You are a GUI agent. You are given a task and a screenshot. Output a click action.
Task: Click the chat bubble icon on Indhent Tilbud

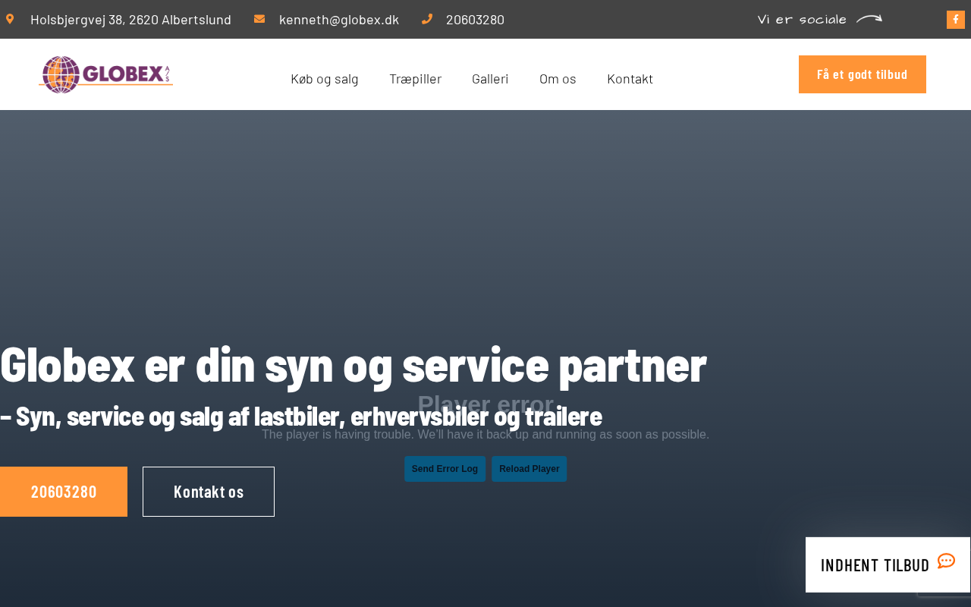click(946, 561)
